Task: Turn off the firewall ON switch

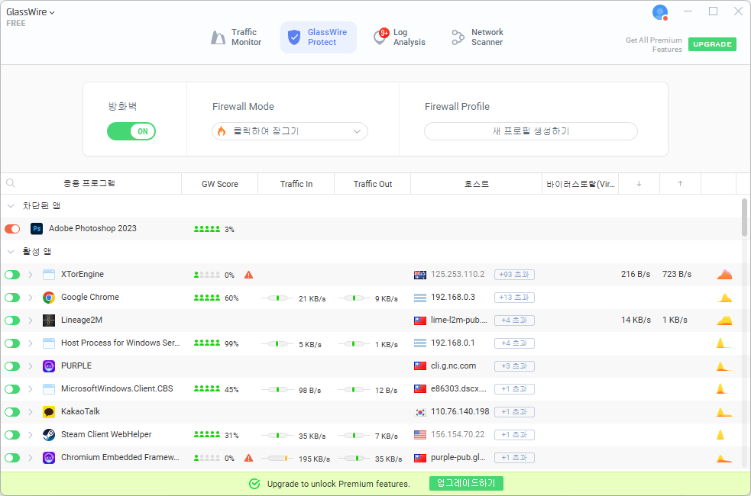Action: [x=131, y=131]
